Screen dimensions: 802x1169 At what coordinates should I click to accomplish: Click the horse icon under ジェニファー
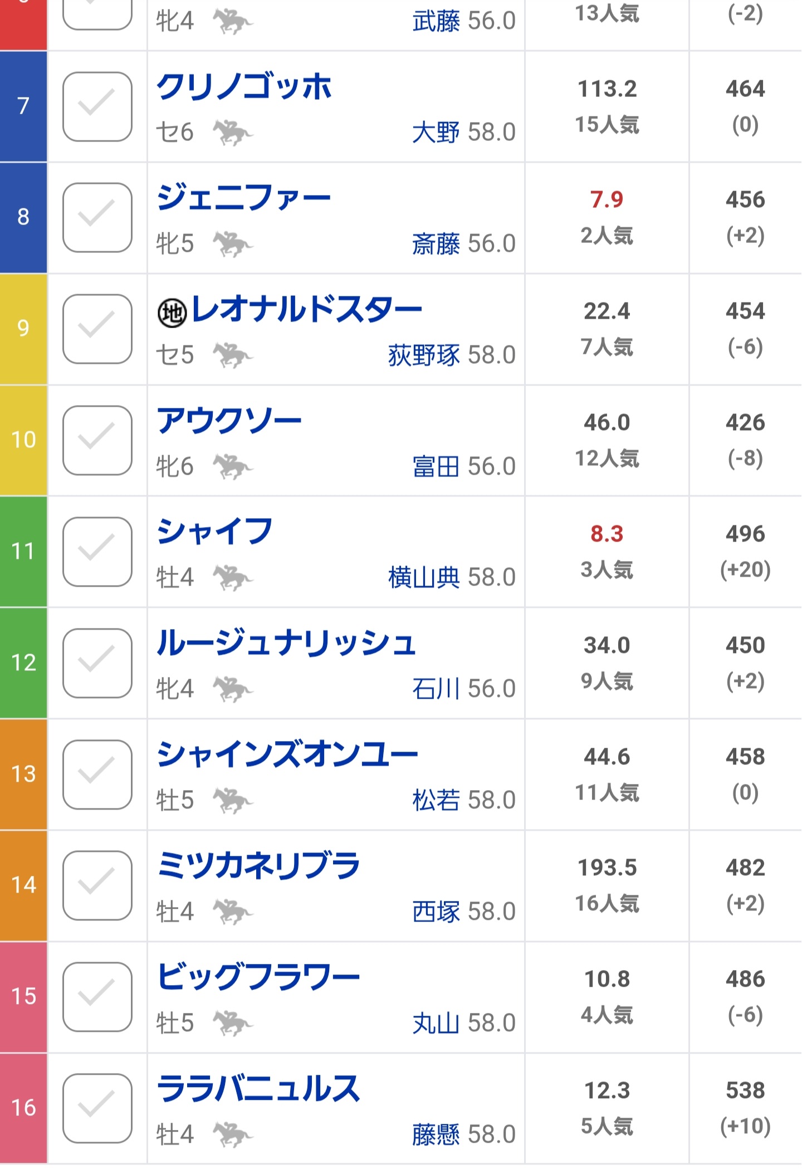coord(233,244)
